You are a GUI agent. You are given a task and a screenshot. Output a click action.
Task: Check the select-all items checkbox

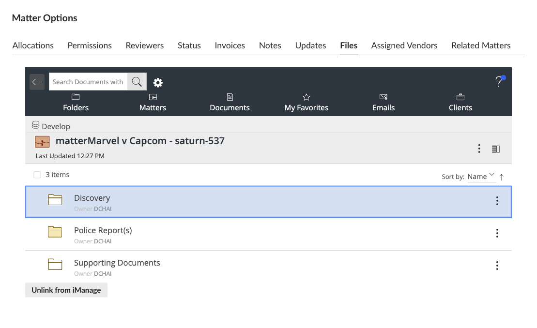point(37,175)
